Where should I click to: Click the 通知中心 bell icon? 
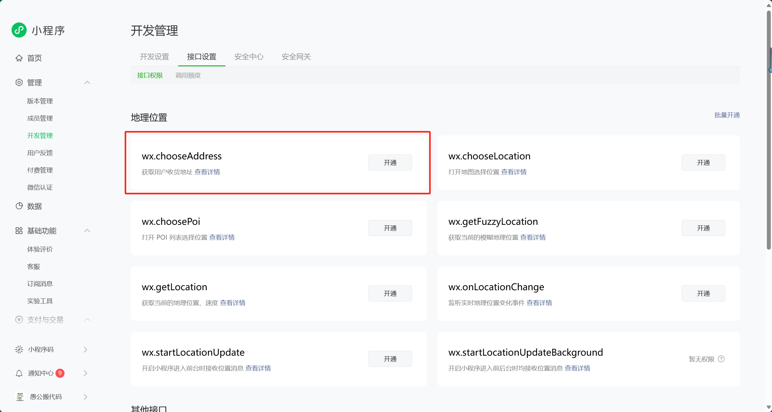(x=19, y=373)
